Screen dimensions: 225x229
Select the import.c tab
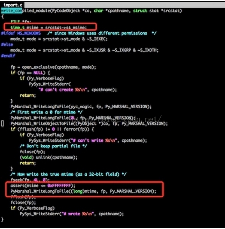click(x=13, y=5)
